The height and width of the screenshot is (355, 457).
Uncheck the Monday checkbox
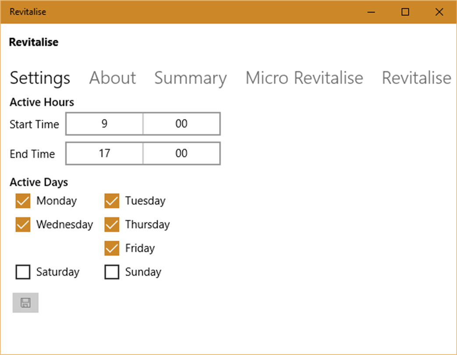[x=23, y=201]
